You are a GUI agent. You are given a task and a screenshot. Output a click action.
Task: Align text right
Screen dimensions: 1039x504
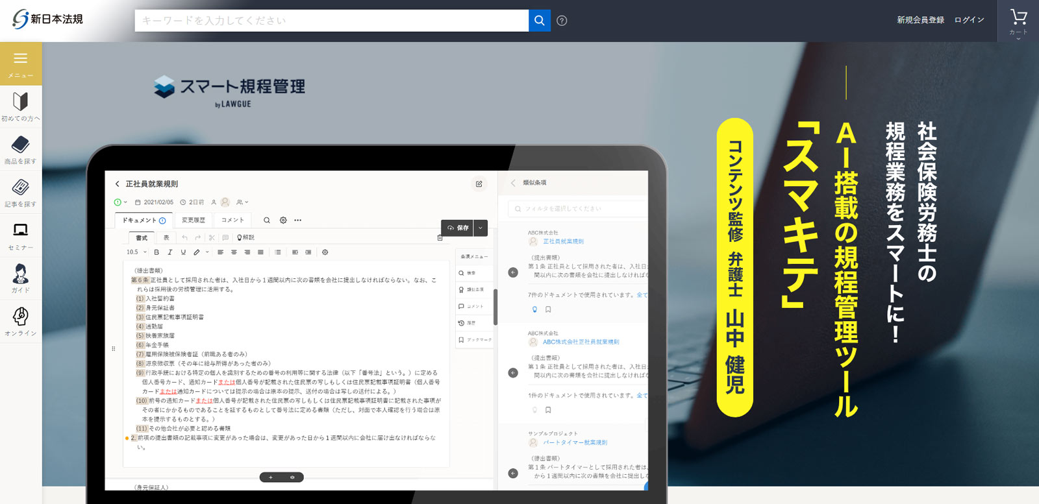tap(247, 252)
